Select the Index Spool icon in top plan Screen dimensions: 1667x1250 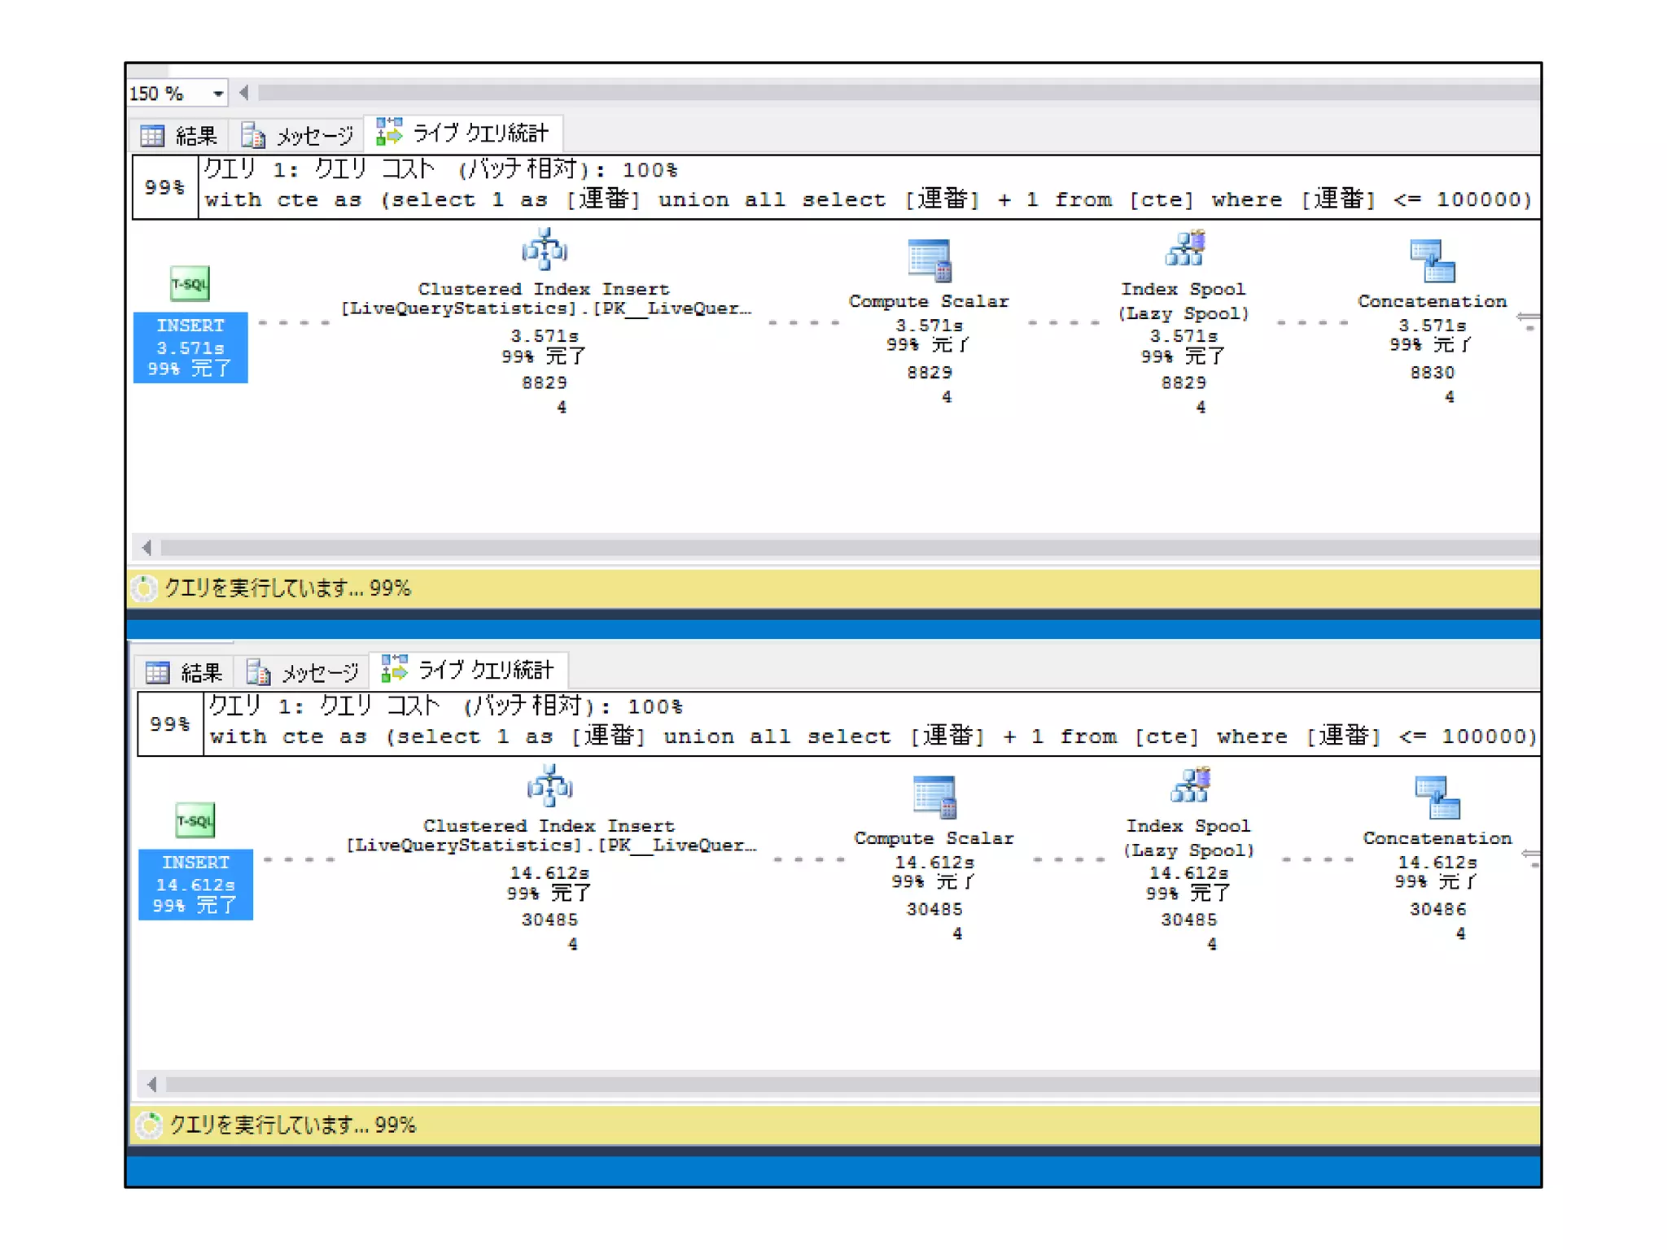point(1184,249)
